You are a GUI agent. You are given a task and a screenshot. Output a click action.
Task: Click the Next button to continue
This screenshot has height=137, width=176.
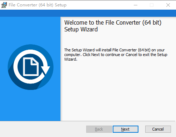pos(126,129)
